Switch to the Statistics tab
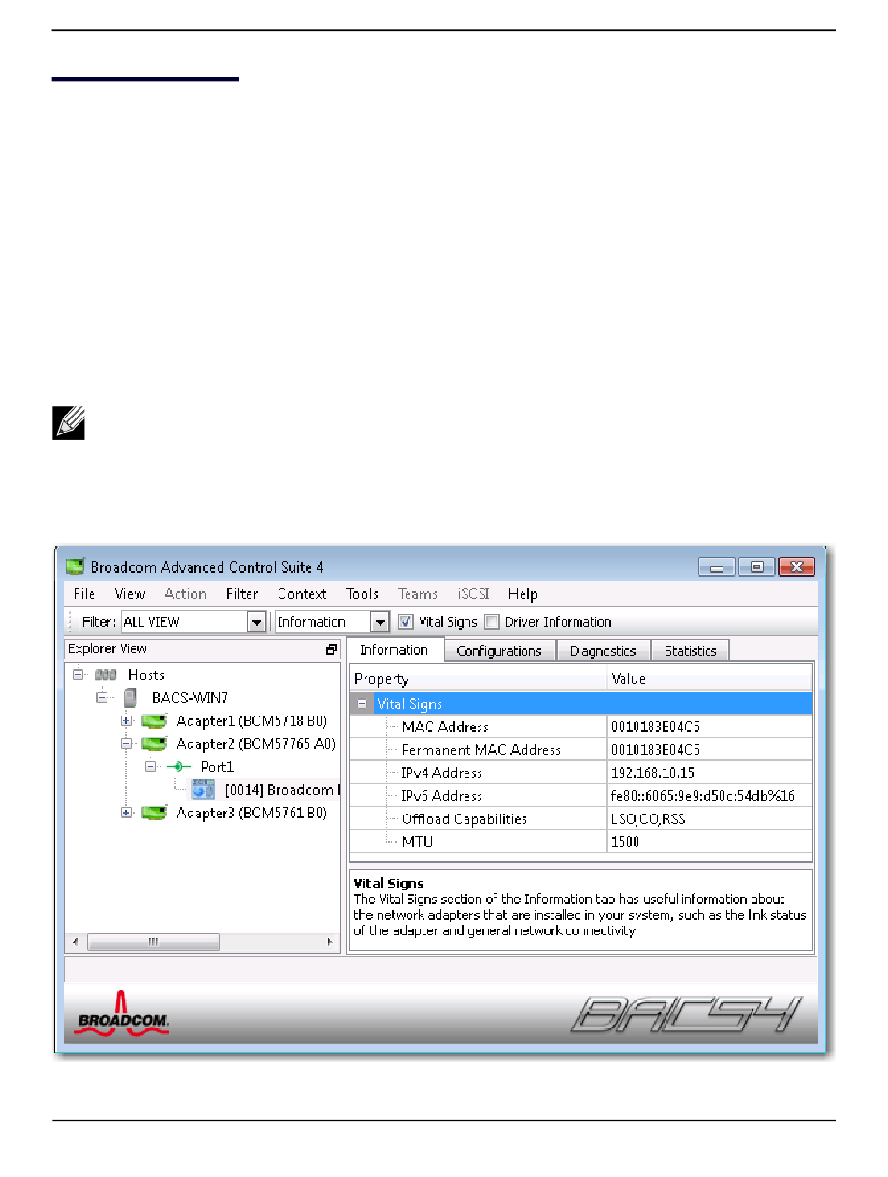The image size is (888, 1177). pos(690,651)
